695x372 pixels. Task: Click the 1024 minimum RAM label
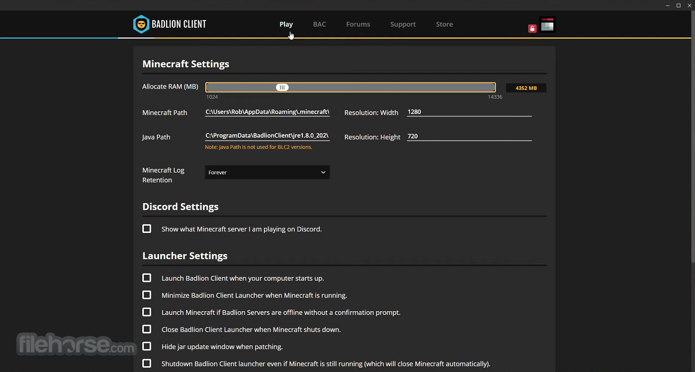[x=212, y=97]
